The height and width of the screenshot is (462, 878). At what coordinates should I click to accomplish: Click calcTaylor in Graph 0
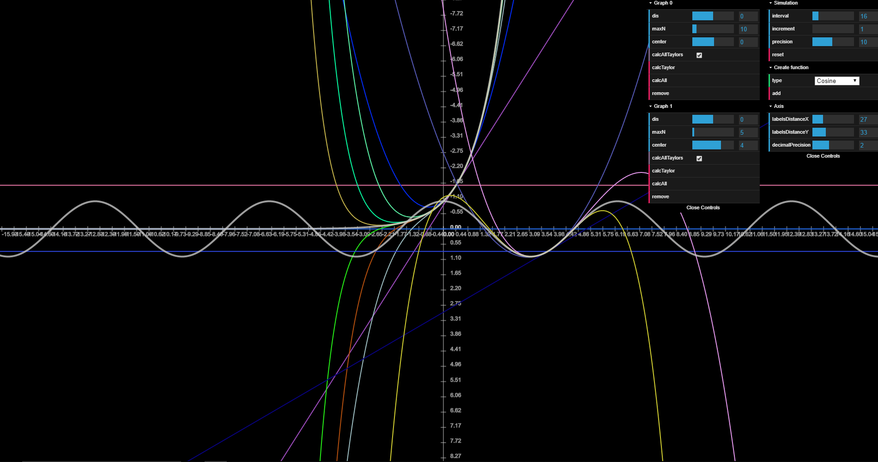(704, 67)
